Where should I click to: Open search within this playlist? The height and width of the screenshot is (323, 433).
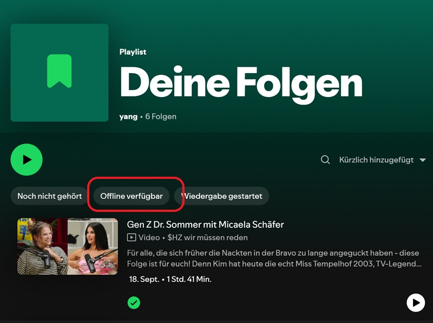click(325, 159)
